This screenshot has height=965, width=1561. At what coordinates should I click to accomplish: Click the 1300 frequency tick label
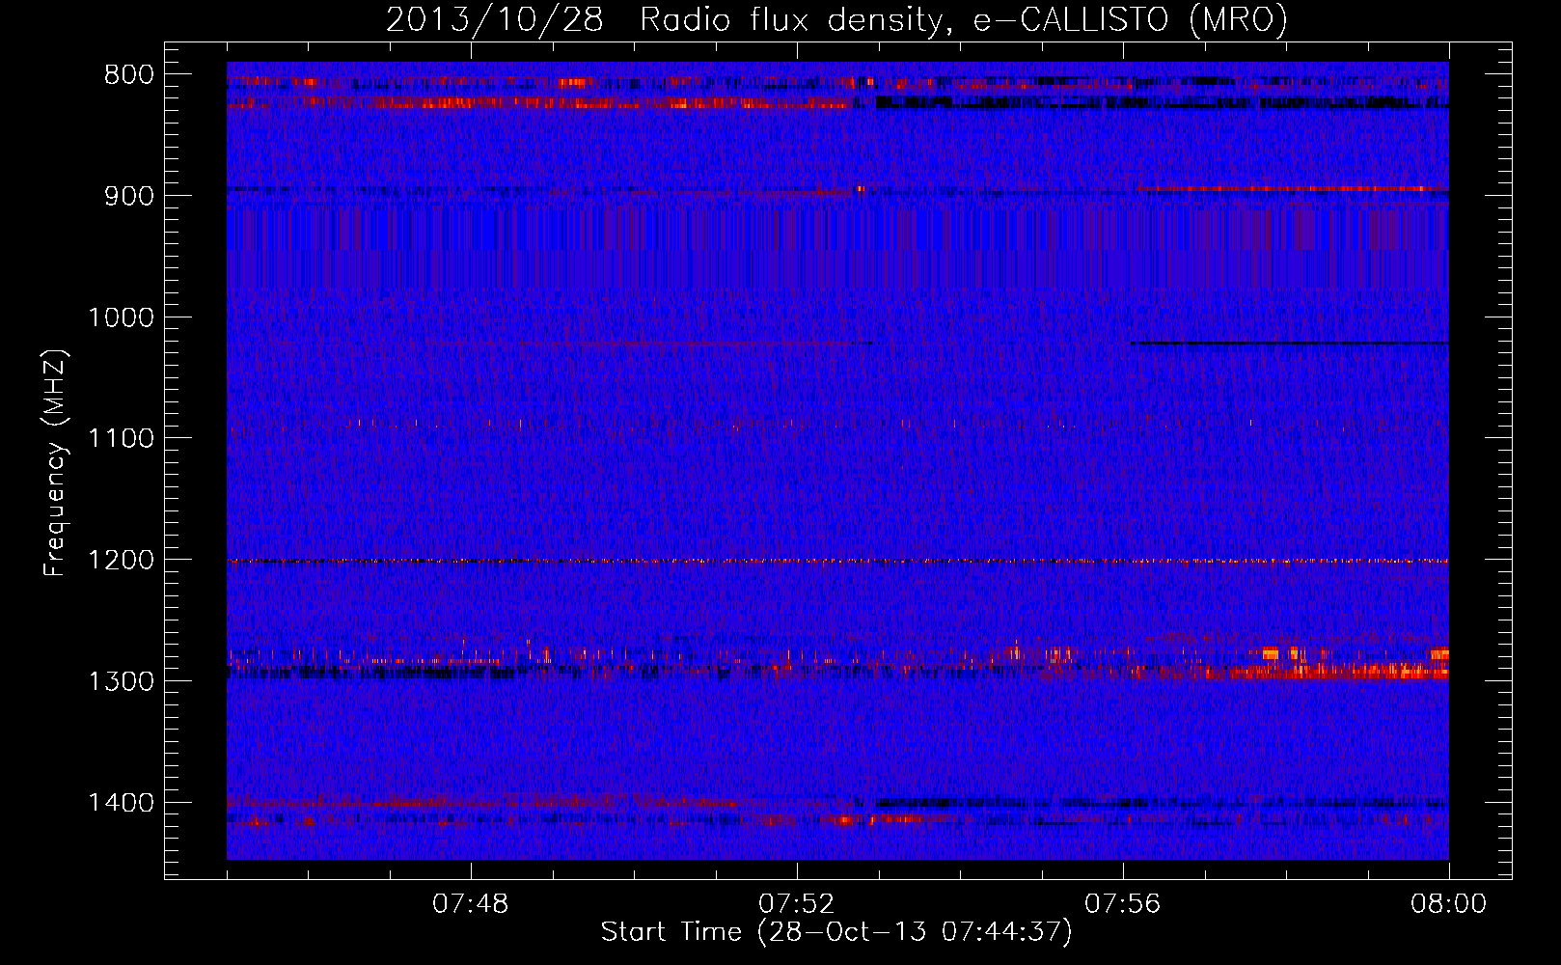(121, 681)
